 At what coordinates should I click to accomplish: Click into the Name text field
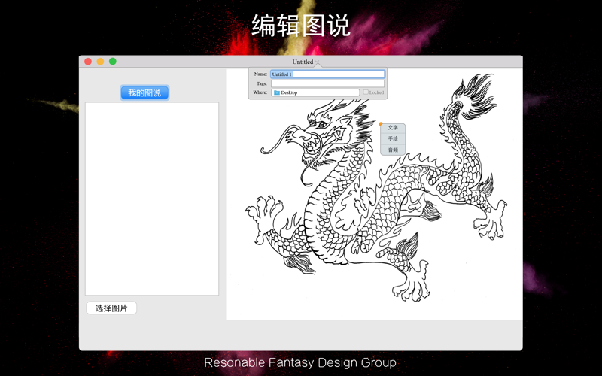(327, 74)
